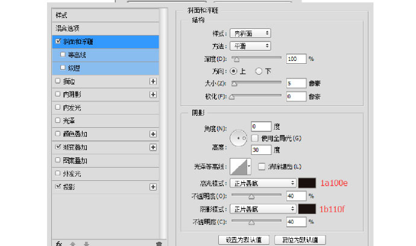Click the plus icon beside 渐变叠加
Screen dimensions: 416x246
[x=153, y=147]
